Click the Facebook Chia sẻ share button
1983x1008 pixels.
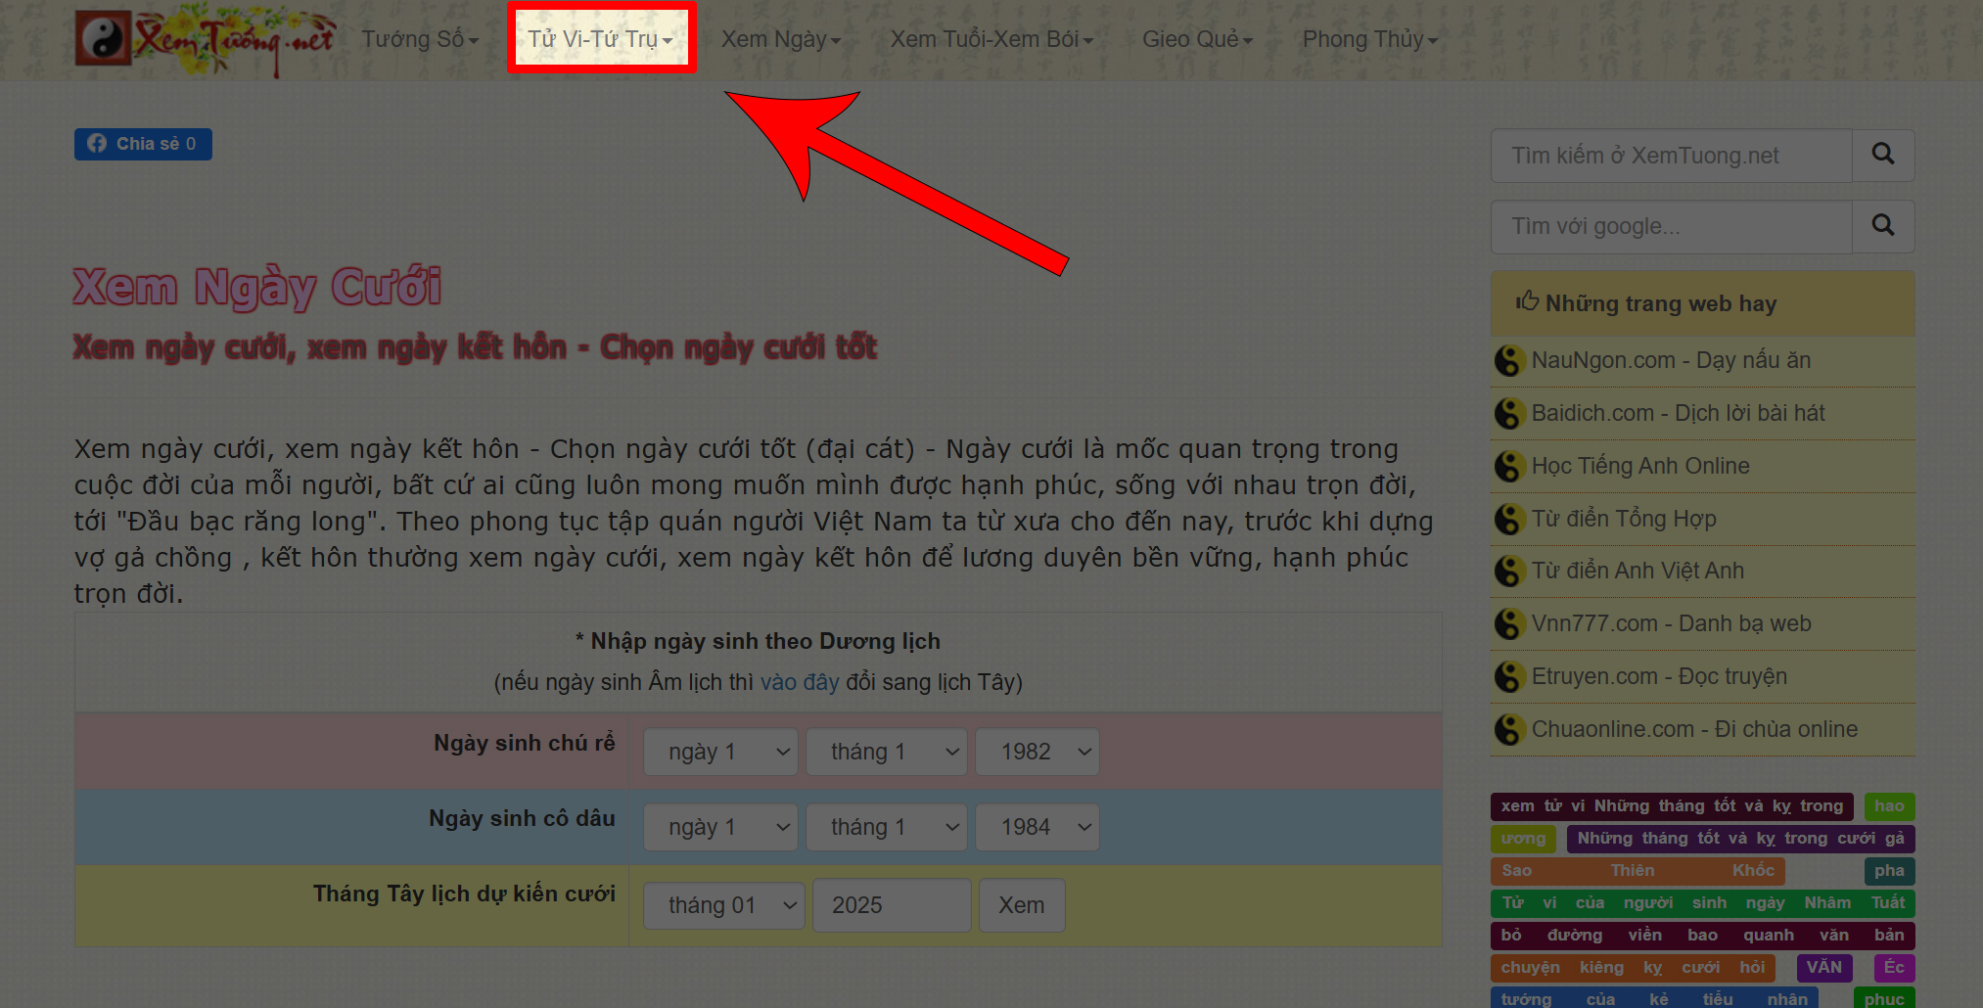pyautogui.click(x=143, y=144)
